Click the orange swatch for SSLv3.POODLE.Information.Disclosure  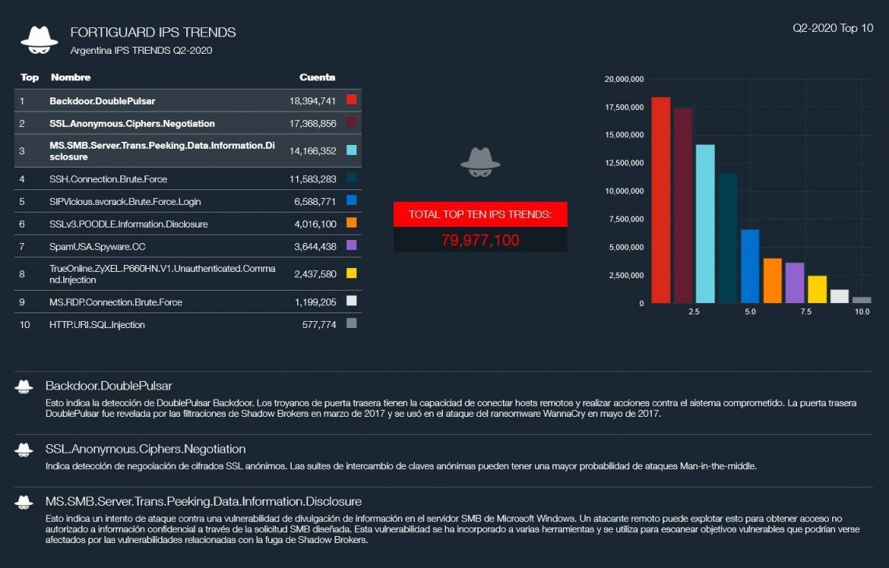352,223
